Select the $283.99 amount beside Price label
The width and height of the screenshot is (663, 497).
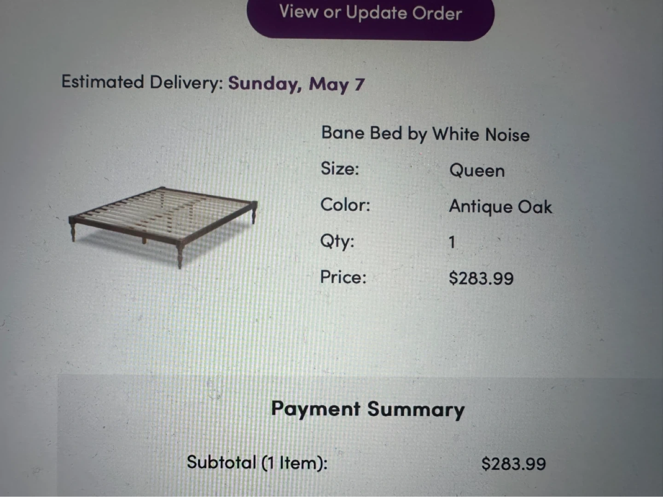[x=481, y=279]
